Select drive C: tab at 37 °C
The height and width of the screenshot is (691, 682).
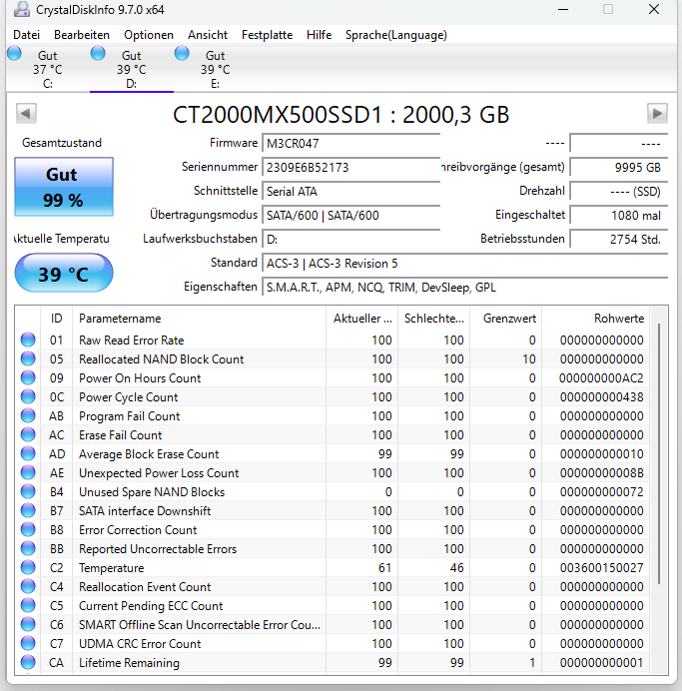(48, 68)
